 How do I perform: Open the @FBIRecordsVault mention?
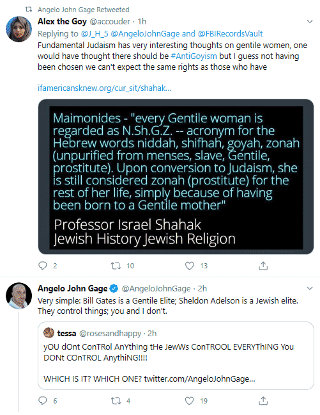coord(230,33)
